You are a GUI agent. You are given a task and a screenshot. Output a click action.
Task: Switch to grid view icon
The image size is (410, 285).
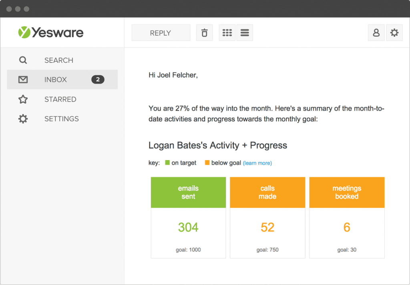click(227, 33)
